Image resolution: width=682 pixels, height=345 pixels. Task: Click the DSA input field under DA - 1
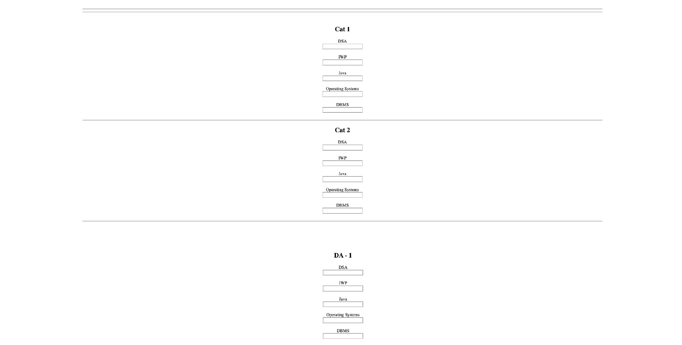click(x=343, y=273)
